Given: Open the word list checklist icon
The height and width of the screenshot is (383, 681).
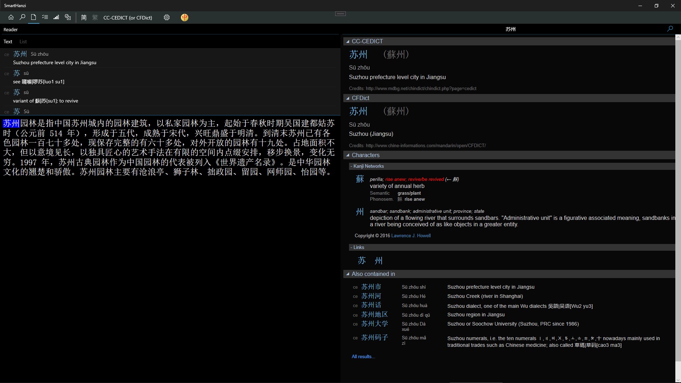Looking at the screenshot, I should [45, 17].
